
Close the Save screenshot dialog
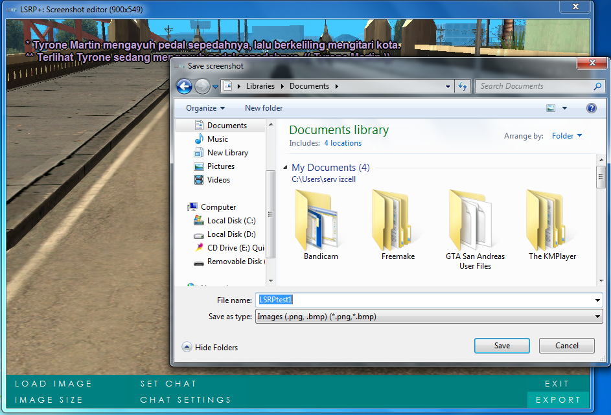pos(592,63)
